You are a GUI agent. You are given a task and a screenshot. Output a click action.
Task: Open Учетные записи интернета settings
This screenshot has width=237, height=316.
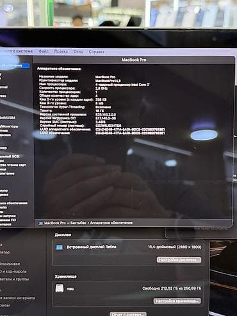pyautogui.click(x=17, y=298)
